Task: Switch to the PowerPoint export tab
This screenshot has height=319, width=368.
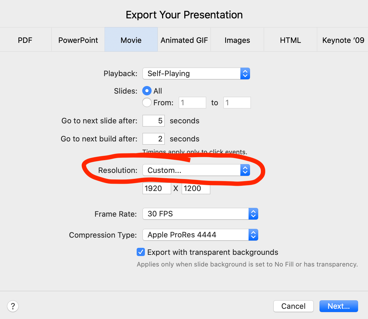Action: (78, 40)
